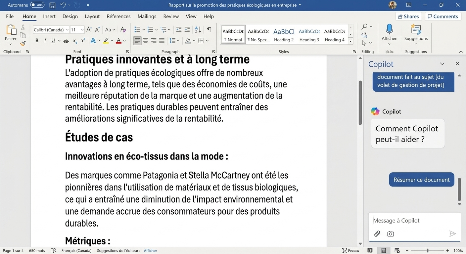Image resolution: width=466 pixels, height=254 pixels.
Task: Open the document title dropdown
Action: tap(300, 5)
